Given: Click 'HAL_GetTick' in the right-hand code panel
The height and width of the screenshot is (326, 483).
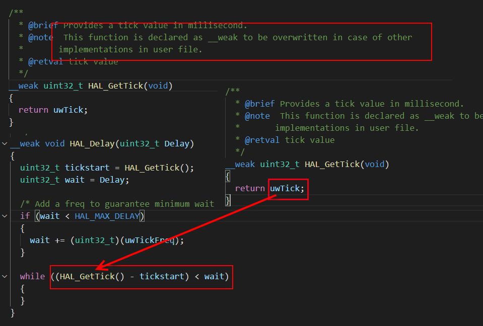Looking at the screenshot, I should point(332,164).
